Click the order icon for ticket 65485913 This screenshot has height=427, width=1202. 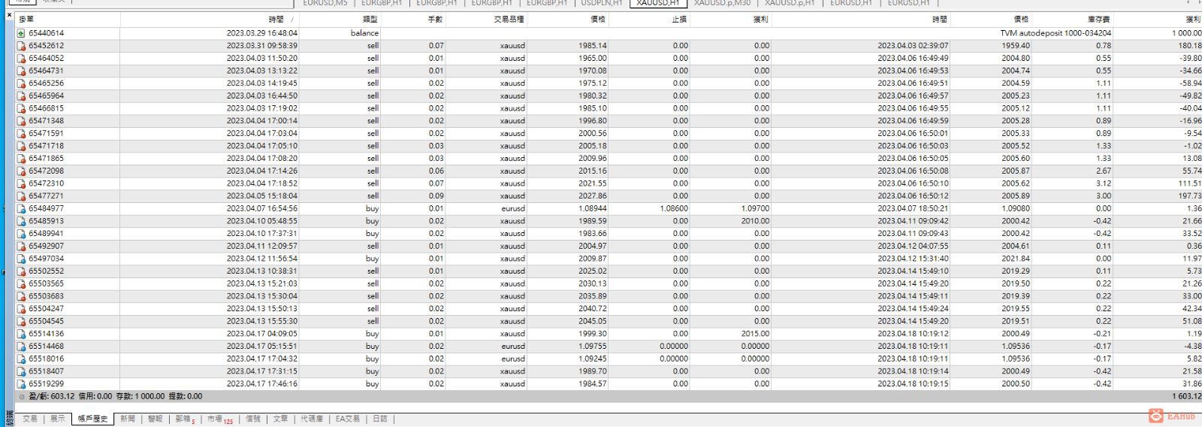[x=22, y=221]
